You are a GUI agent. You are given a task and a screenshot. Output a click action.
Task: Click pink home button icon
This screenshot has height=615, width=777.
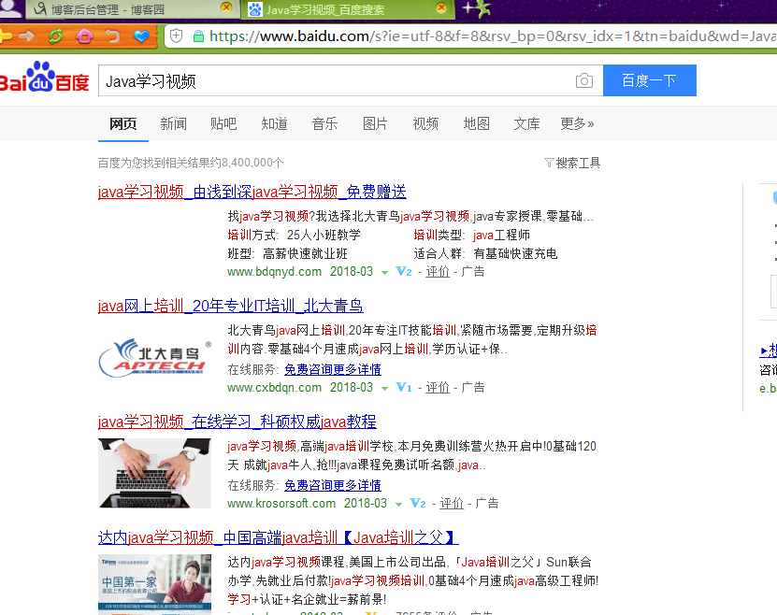pos(84,36)
